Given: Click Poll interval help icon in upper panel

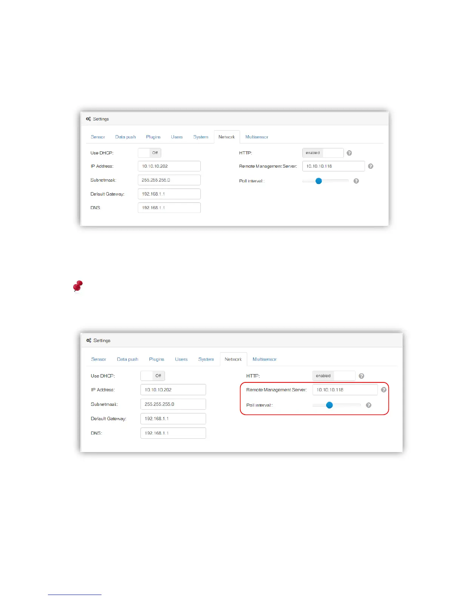Looking at the screenshot, I should point(356,181).
